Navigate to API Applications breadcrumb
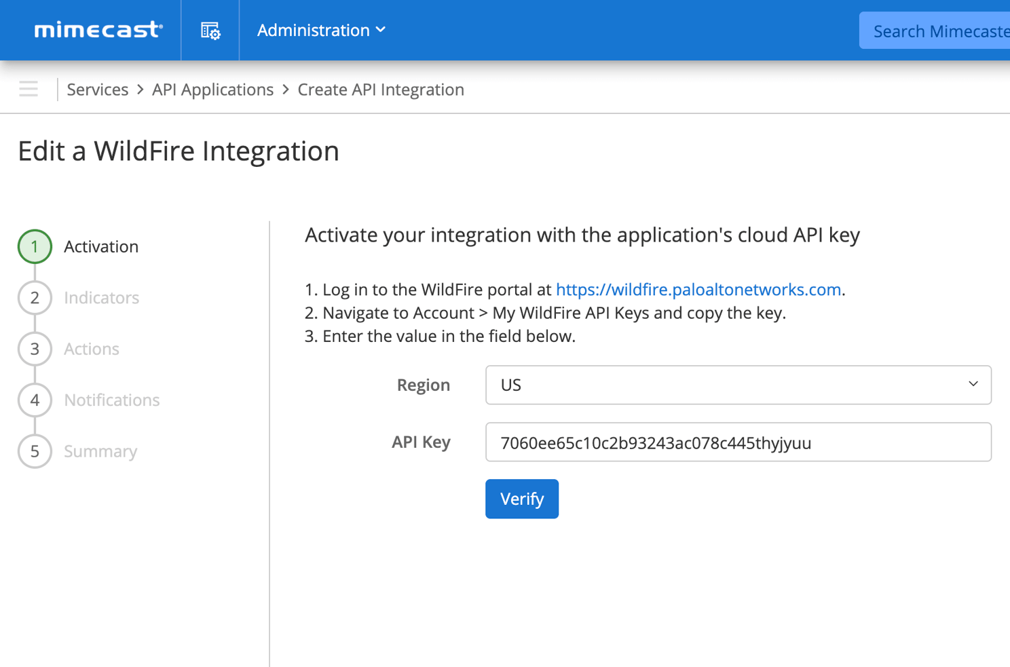1010x667 pixels. 212,90
